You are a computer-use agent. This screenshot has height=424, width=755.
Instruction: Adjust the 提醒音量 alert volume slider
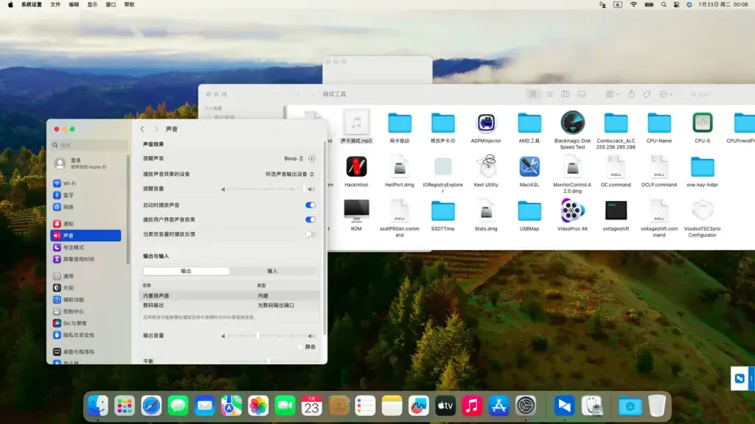pos(265,189)
